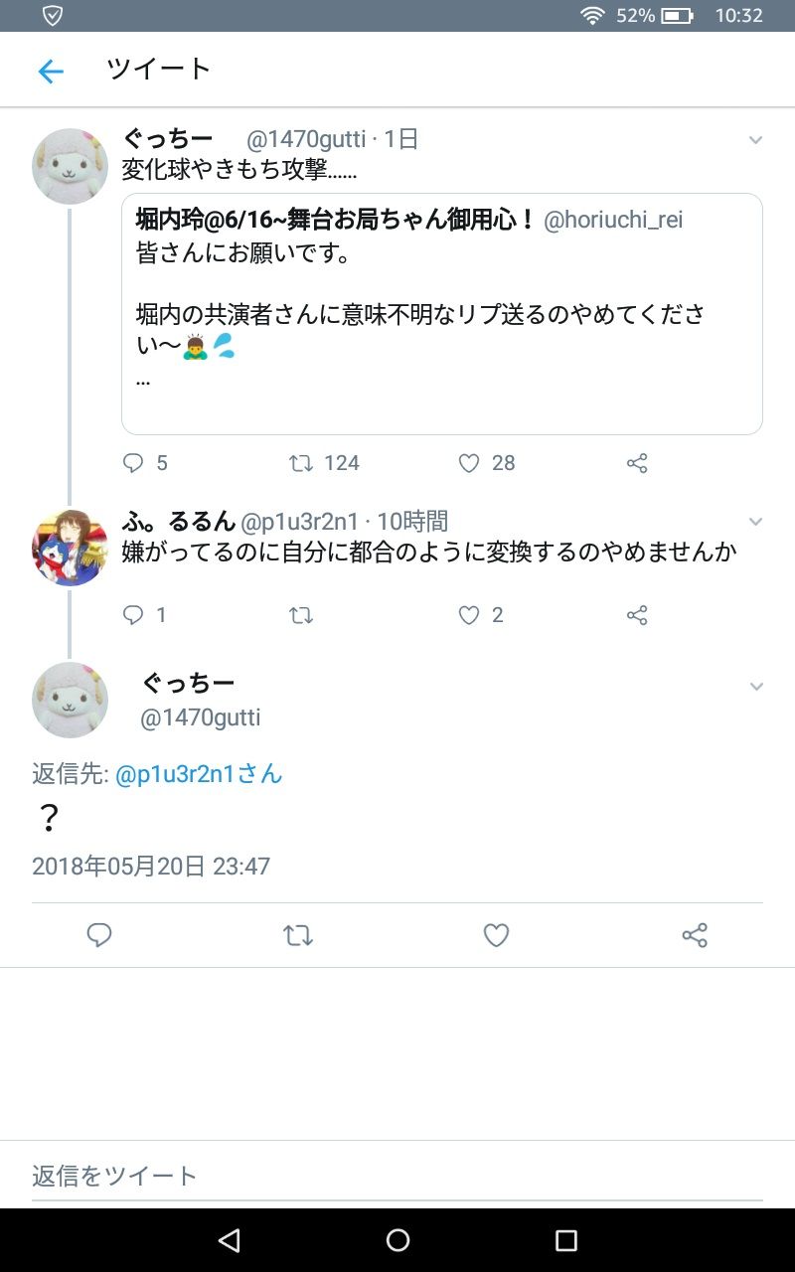
Task: Expand menu chevron on ふ。るるん's tweet
Action: click(755, 522)
